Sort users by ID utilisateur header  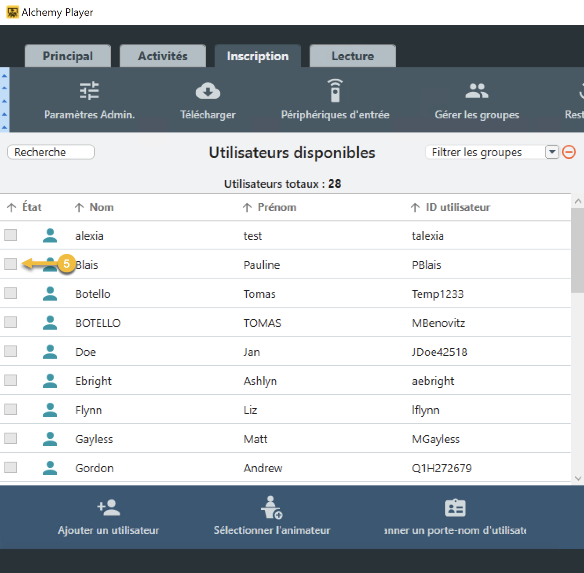pyautogui.click(x=457, y=207)
